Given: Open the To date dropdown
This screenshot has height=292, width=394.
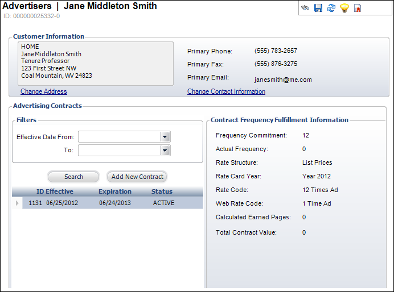Looking at the screenshot, I should pyautogui.click(x=165, y=151).
